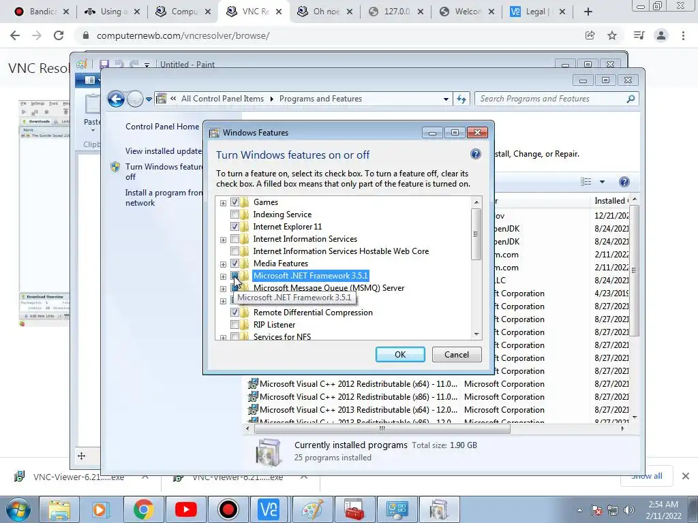Expand Microsoft Message Queue Server node
The width and height of the screenshot is (698, 523).
coord(223,289)
